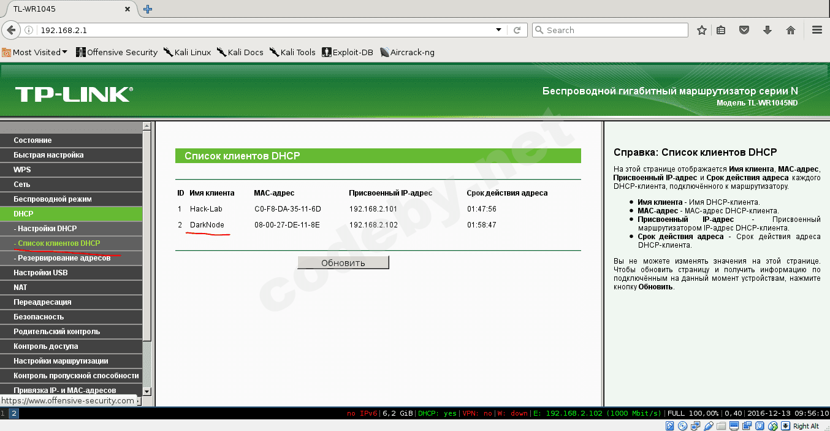Click VirtualBox display monitor icon
The width and height of the screenshot is (830, 431).
(x=734, y=425)
